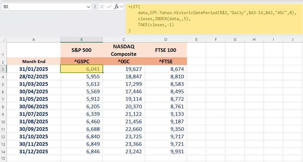This screenshot has width=303, height=162.
Task: Select FTSE value 8,495
Action: coord(166,91)
